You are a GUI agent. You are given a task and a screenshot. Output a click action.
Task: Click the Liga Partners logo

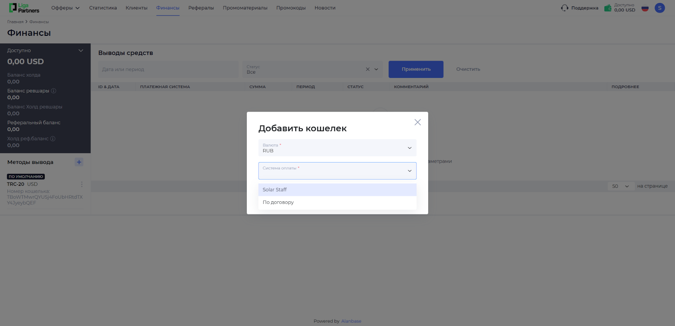coord(24,8)
